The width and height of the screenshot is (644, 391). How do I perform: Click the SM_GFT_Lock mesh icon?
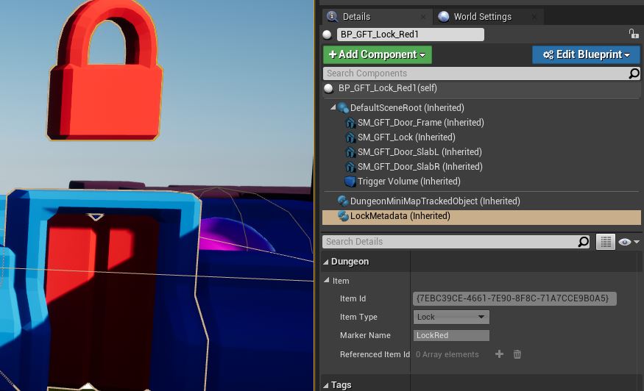(350, 137)
